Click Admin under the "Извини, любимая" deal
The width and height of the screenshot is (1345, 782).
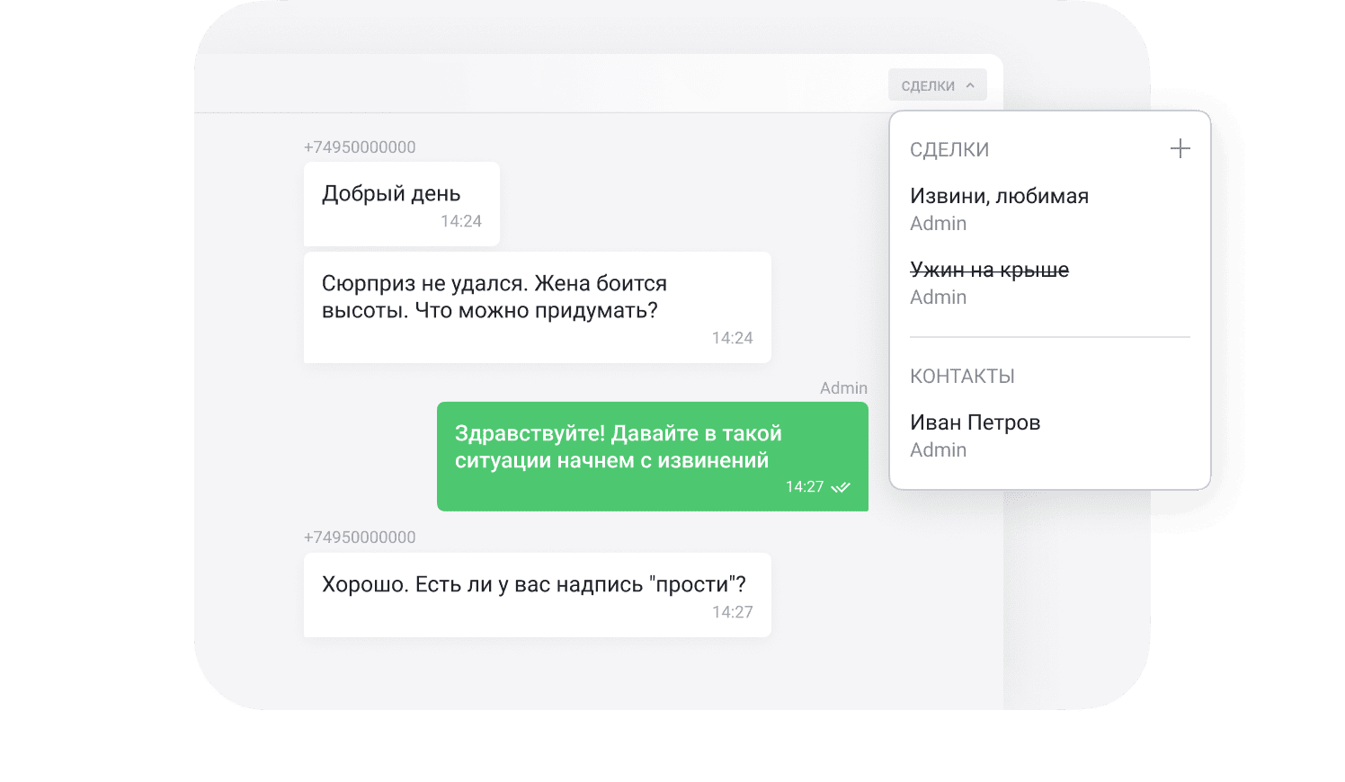938,224
